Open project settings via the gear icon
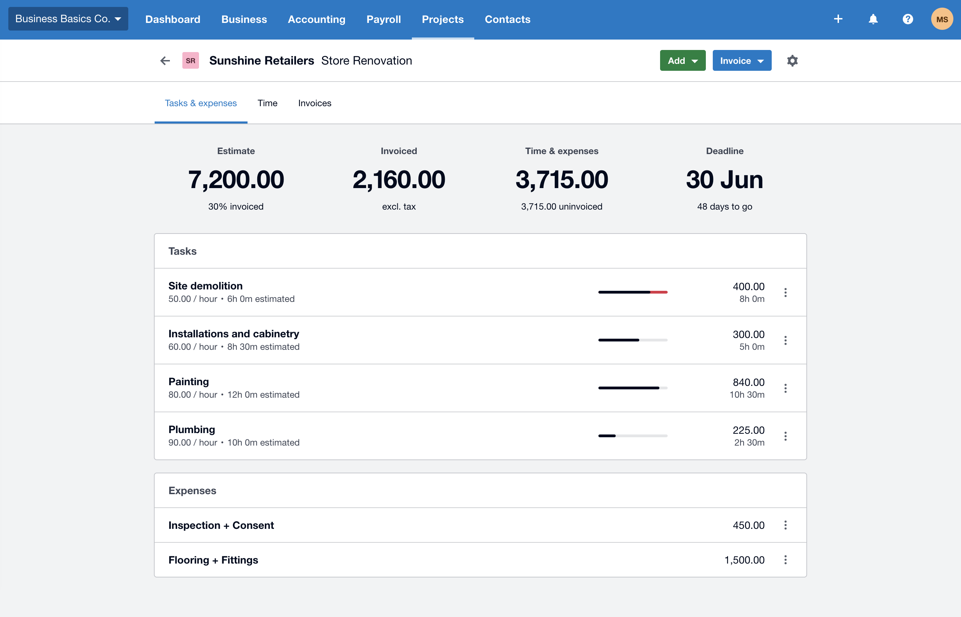The height and width of the screenshot is (617, 961). coord(792,60)
